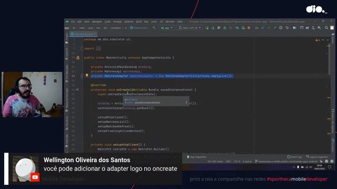Click the Debug app bug icon
Image resolution: width=337 pixels, height=189 pixels.
click(225, 28)
